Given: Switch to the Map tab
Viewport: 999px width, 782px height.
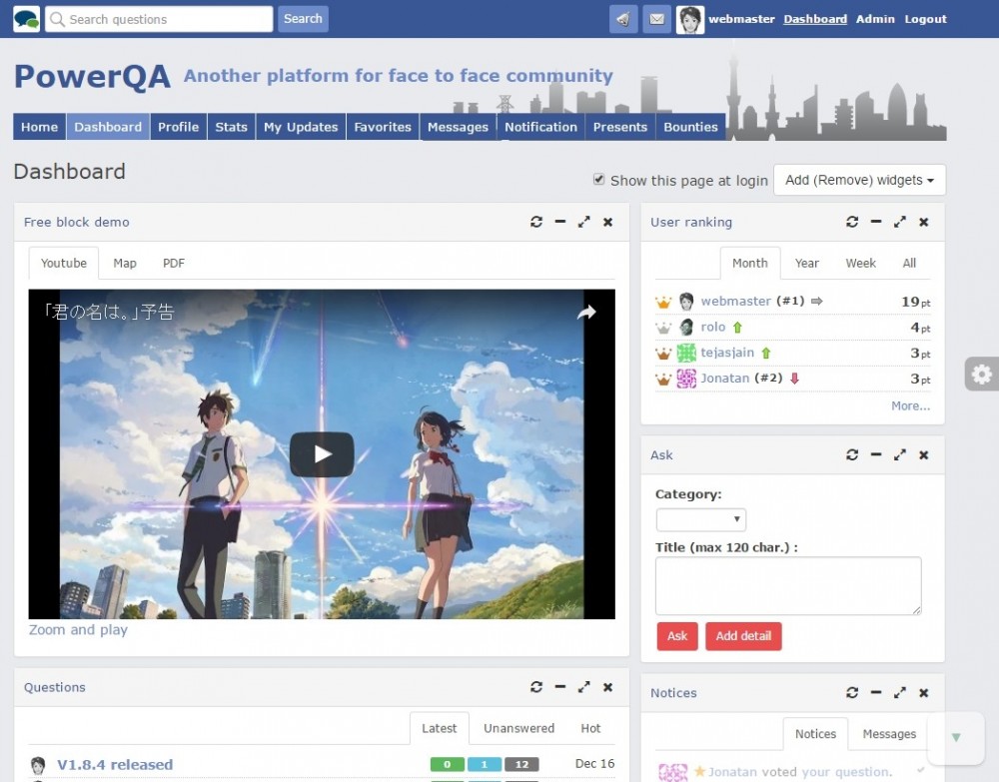Looking at the screenshot, I should click(x=125, y=263).
